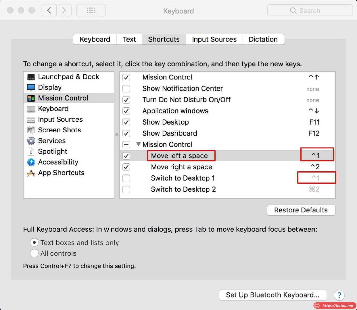The height and width of the screenshot is (310, 357).
Task: Click the Screen Shots category icon
Action: pos(31,130)
